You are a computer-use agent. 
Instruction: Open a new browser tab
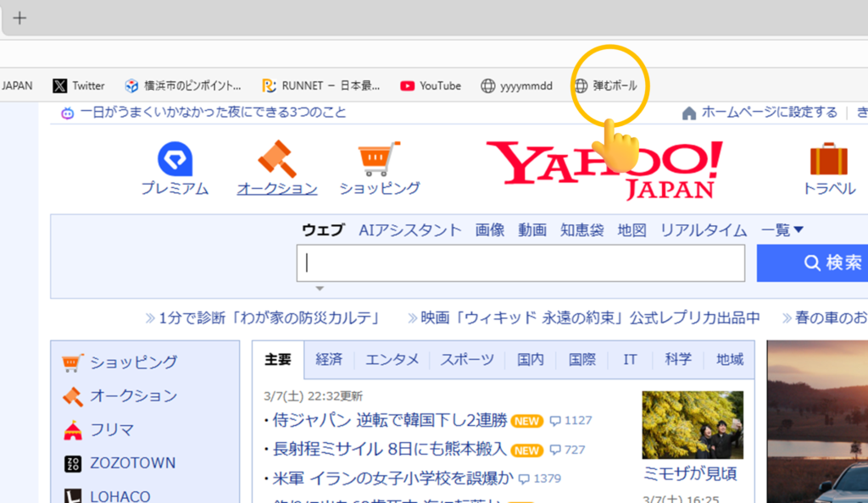(x=19, y=18)
